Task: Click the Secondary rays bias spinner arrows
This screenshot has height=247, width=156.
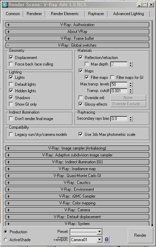Action: pos(131,119)
